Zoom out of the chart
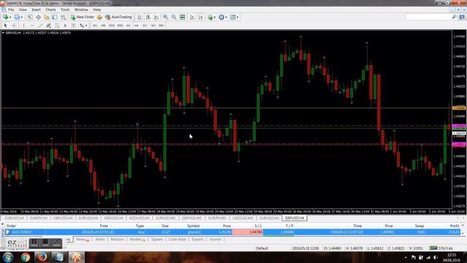The height and width of the screenshot is (263, 467). point(174,18)
